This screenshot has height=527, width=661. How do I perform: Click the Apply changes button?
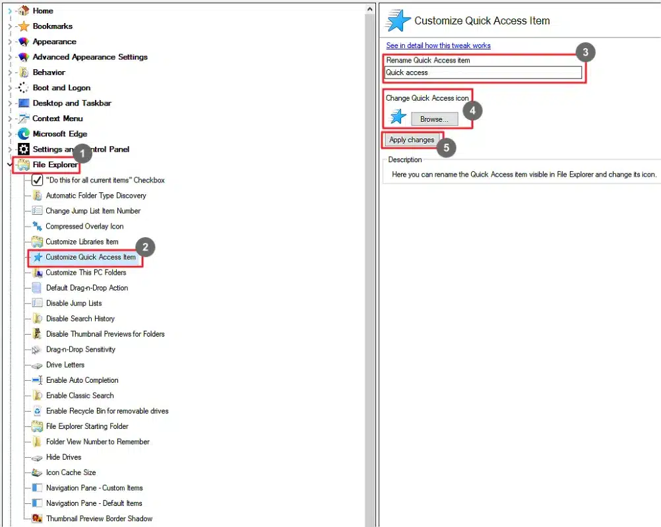click(x=412, y=140)
